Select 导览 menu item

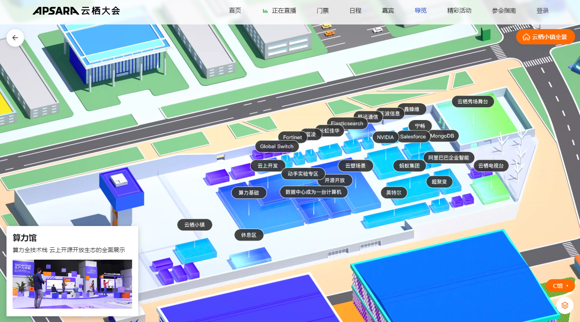pyautogui.click(x=420, y=11)
